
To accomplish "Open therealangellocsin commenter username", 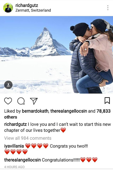I will [22, 160].
